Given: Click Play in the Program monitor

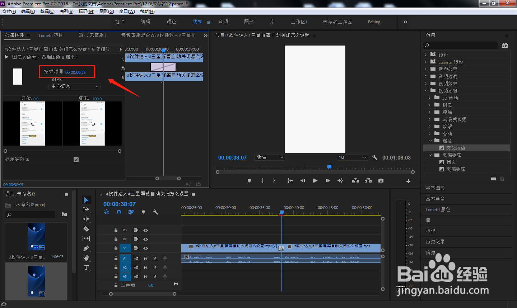Looking at the screenshot, I should [315, 181].
